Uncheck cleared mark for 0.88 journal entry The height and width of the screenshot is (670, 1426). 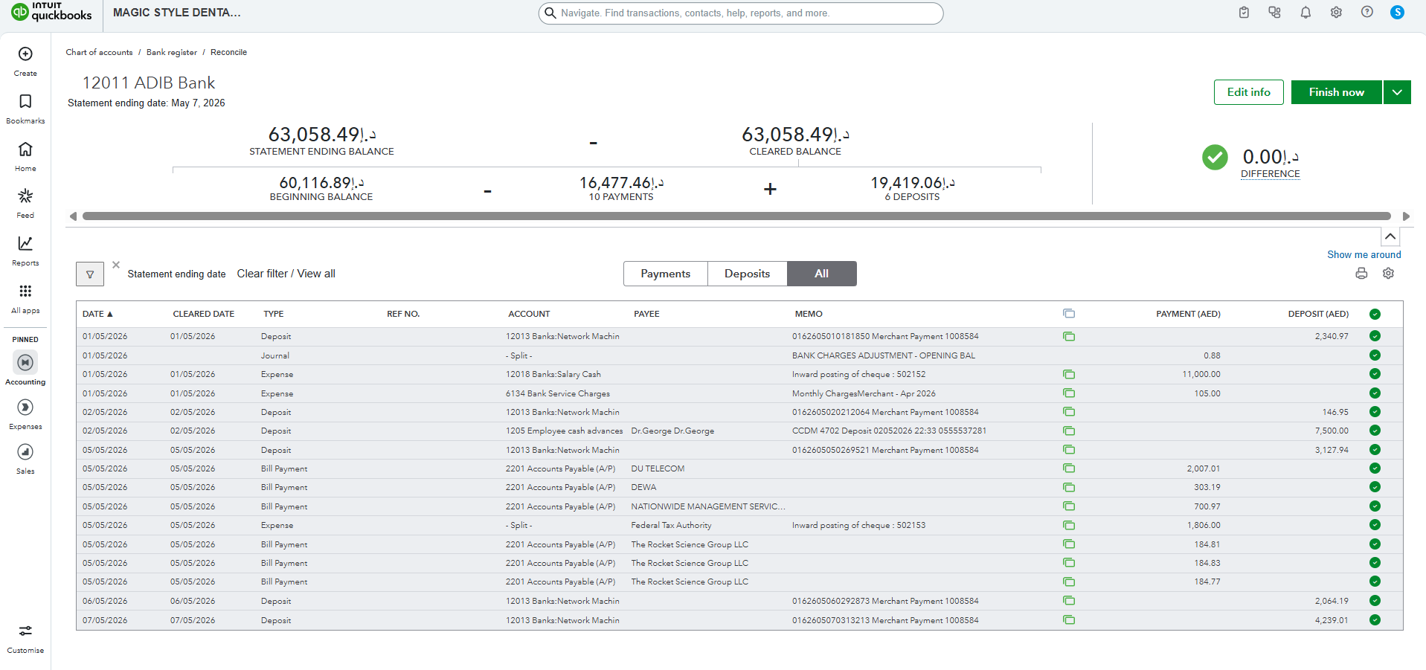[1375, 355]
